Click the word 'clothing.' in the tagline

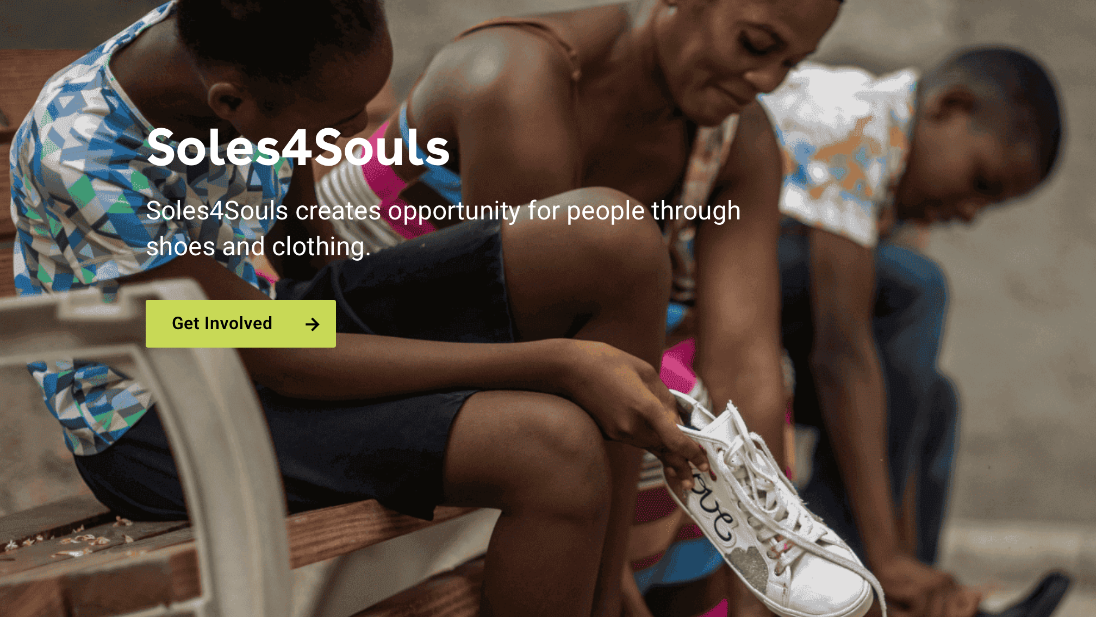tap(321, 247)
